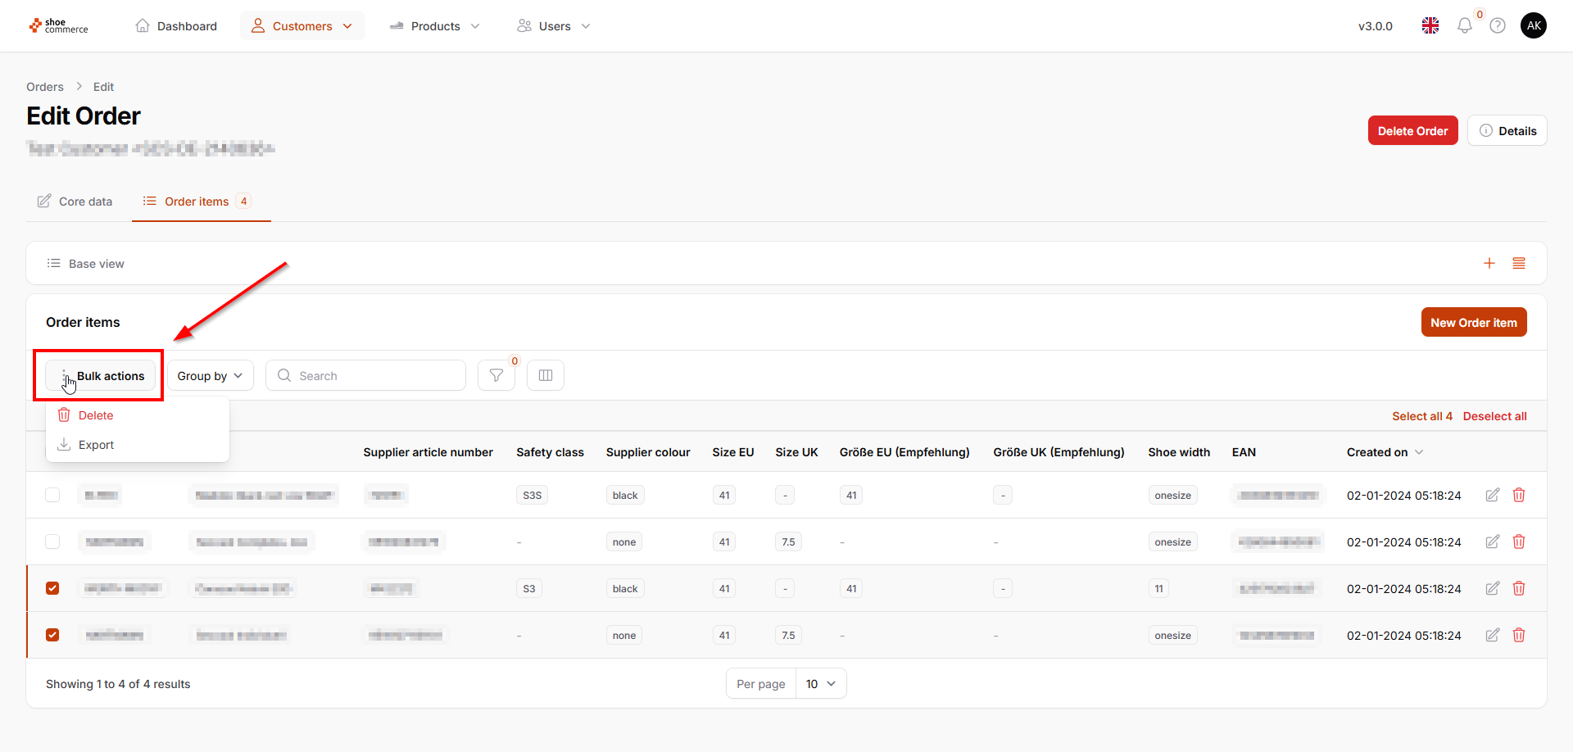Click the Deselect all link
The image size is (1573, 752).
click(1494, 416)
